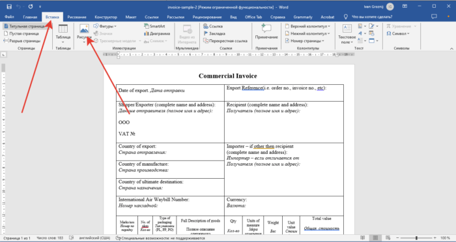Image resolution: width=456 pixels, height=242 pixels.
Task: Click the 'Date of export' table cell
Action: click(170, 93)
